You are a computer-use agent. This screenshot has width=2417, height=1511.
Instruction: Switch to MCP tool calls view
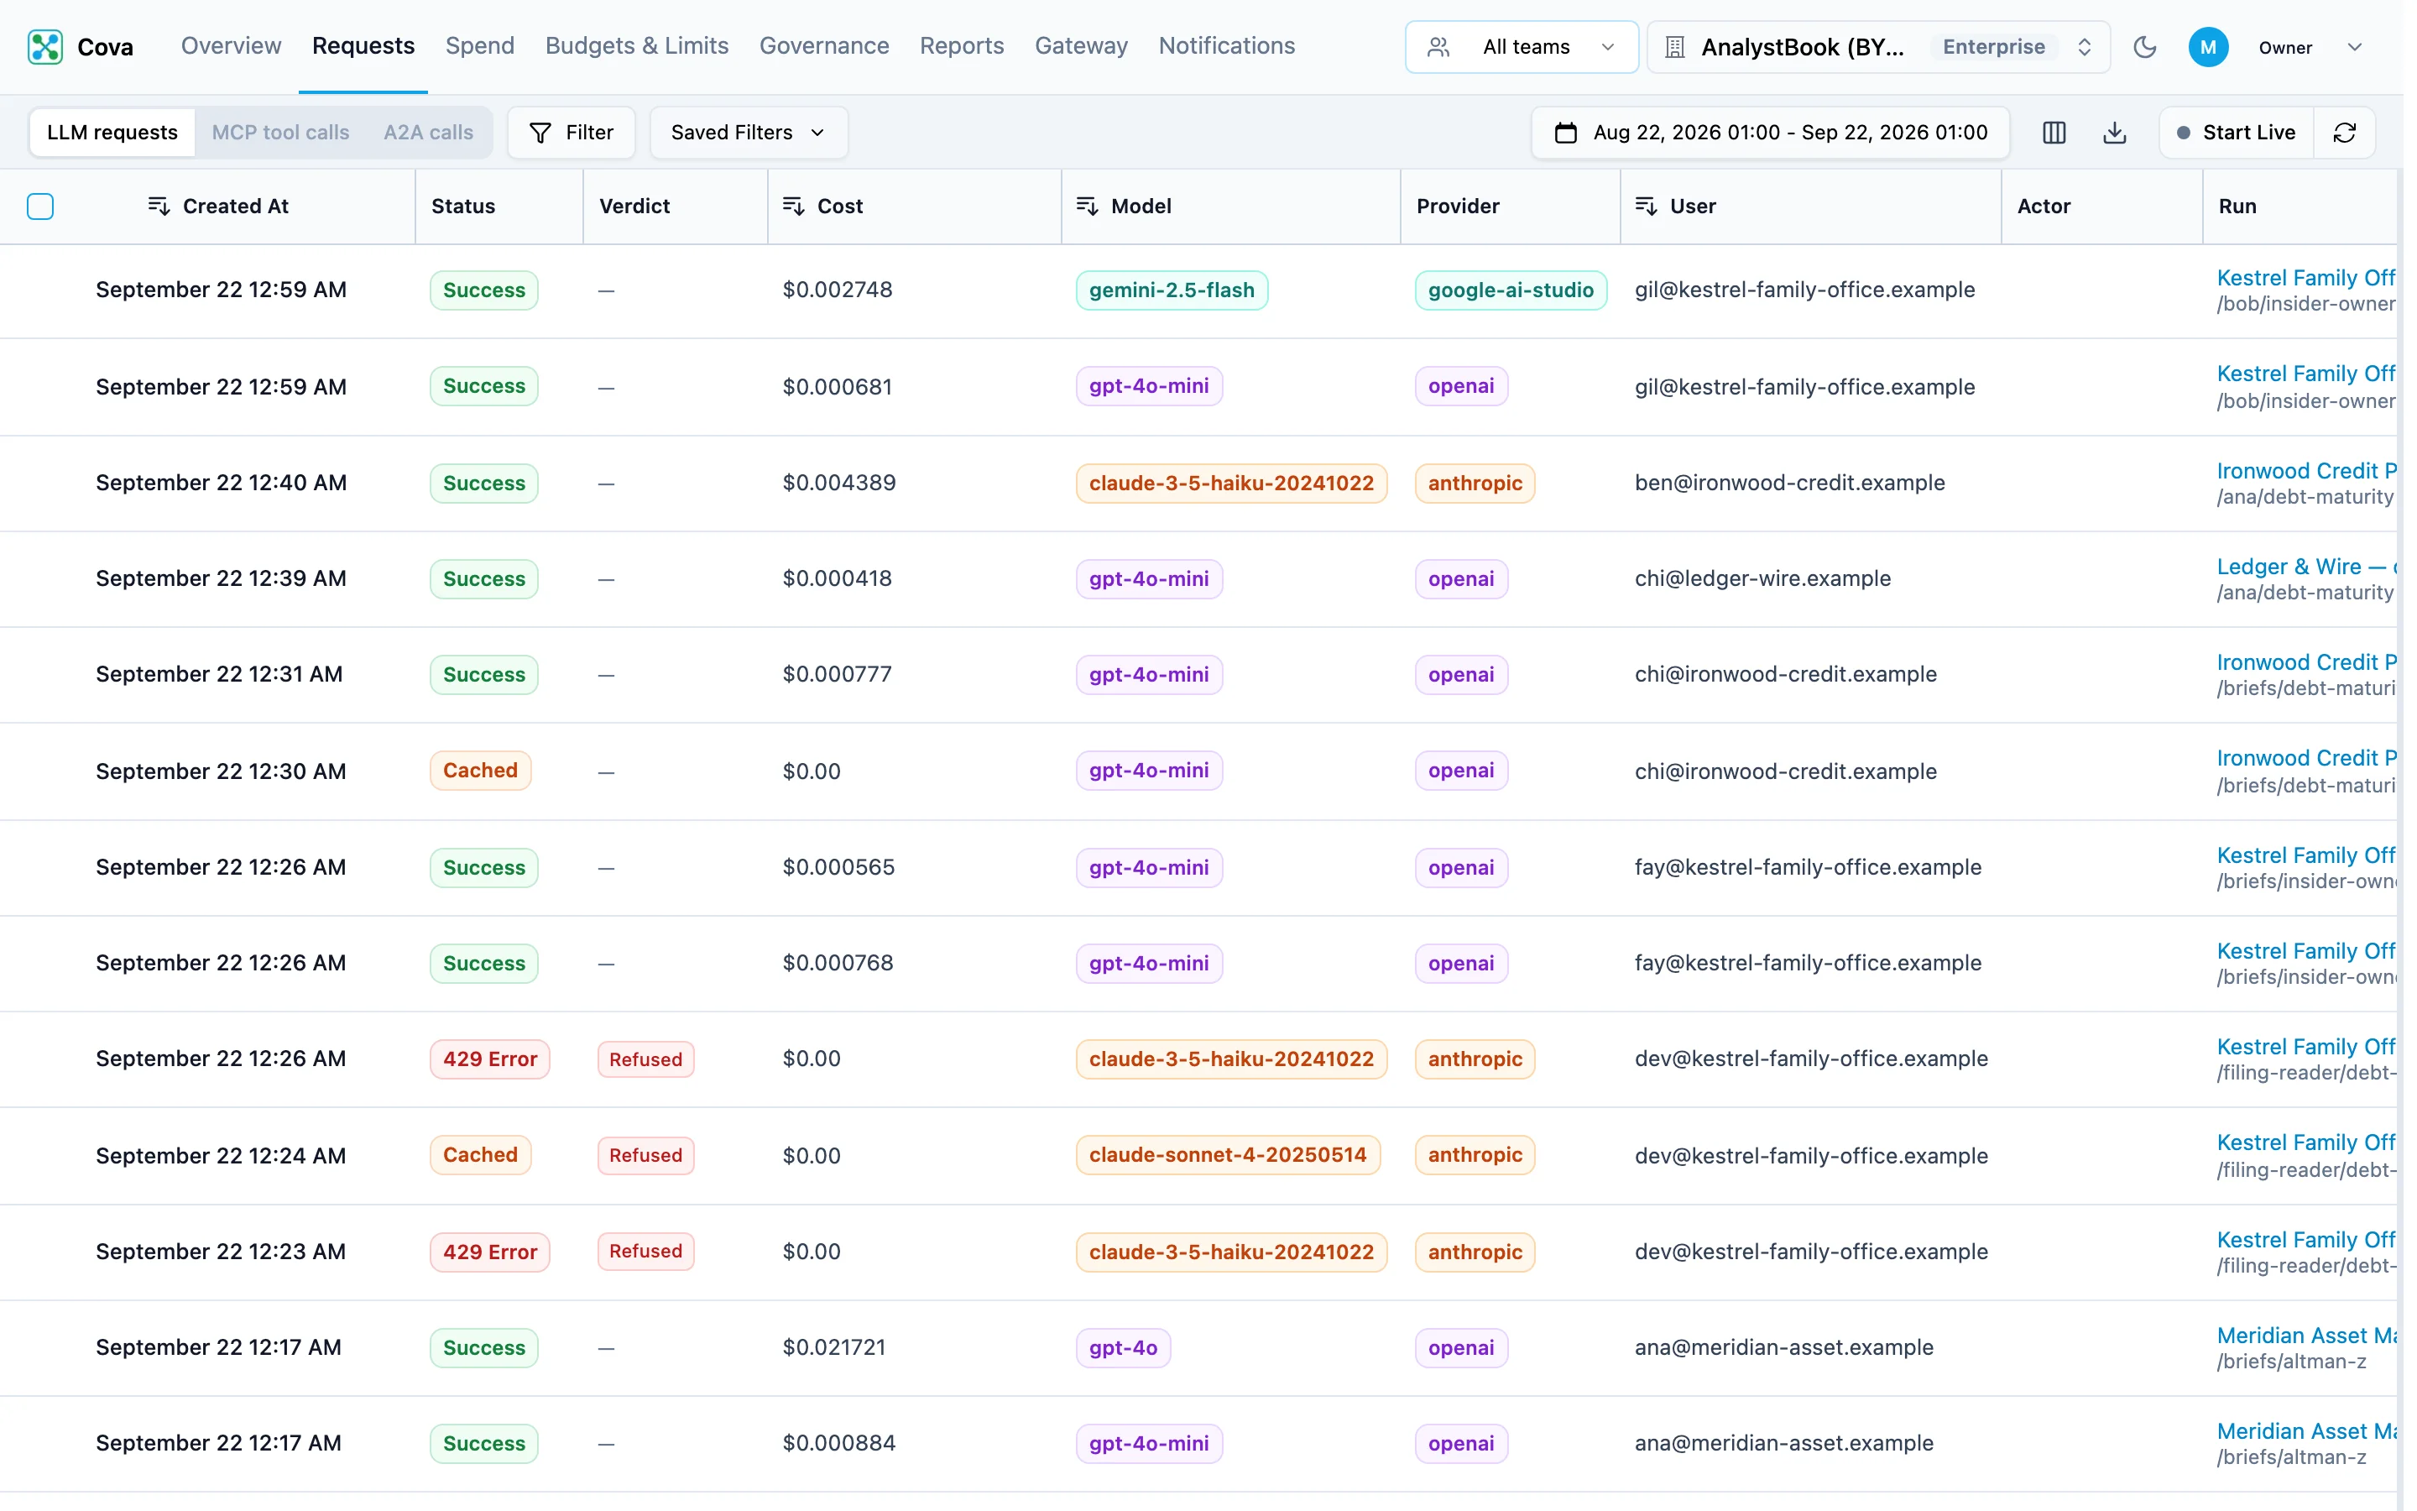click(x=280, y=133)
